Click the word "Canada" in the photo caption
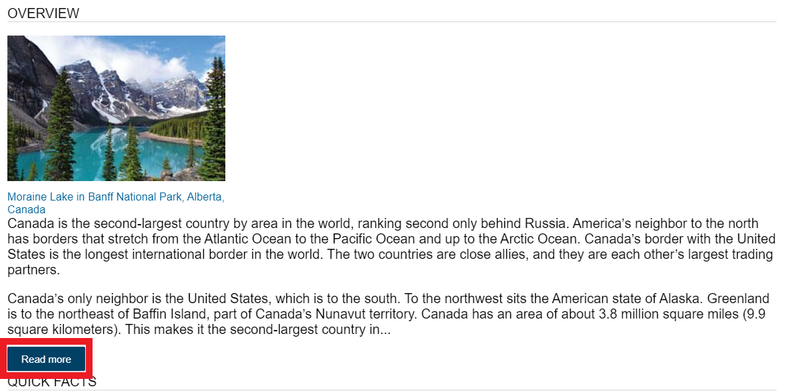The width and height of the screenshot is (794, 391). [x=26, y=210]
